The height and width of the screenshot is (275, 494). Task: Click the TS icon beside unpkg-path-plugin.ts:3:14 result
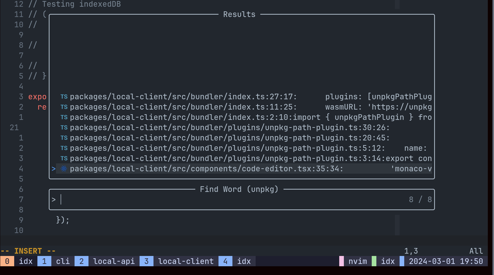coord(64,158)
